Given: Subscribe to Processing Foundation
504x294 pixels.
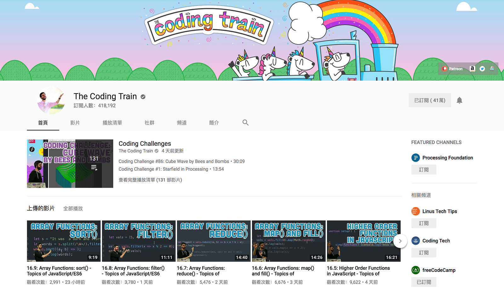Looking at the screenshot, I should pyautogui.click(x=424, y=170).
